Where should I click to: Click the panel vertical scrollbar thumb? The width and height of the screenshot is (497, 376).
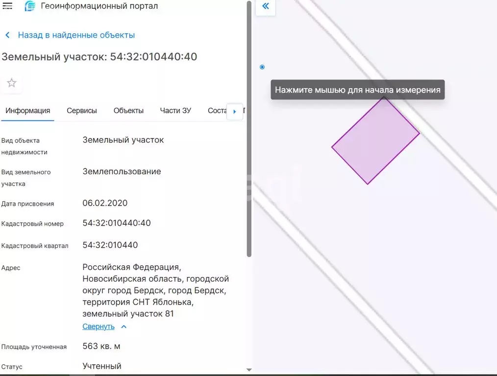[249, 128]
